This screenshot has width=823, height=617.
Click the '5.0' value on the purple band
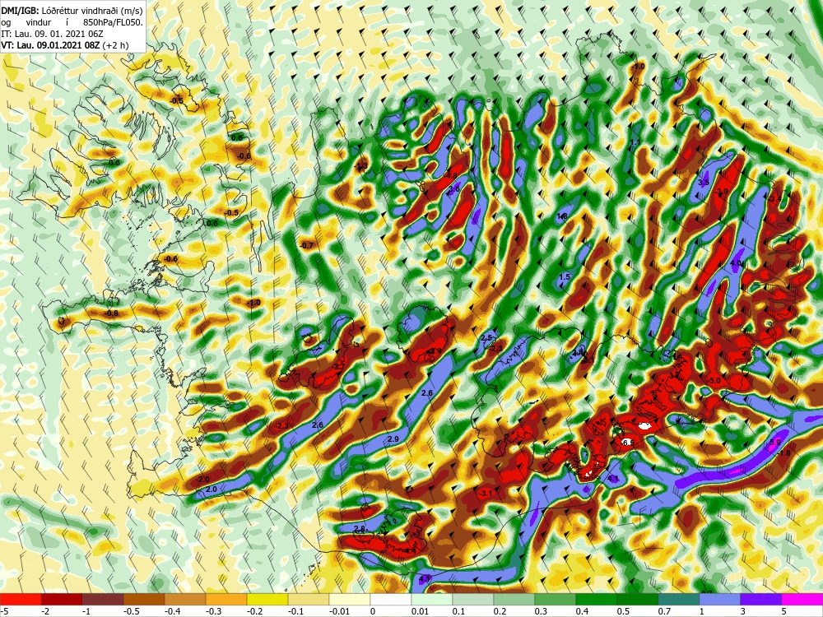point(775,443)
